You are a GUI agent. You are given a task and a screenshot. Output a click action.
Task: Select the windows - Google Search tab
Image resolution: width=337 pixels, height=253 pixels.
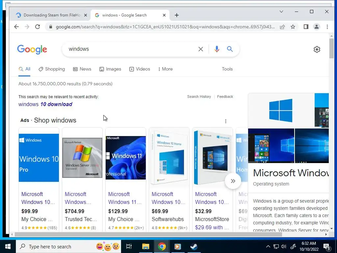130,15
